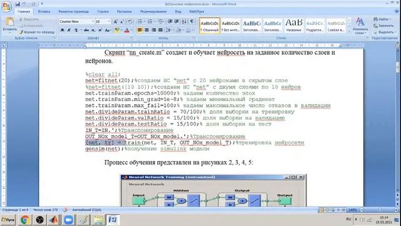Open the Разметка страницы tab
Image resolution: width=401 pixels, height=226 pixels.
(74, 11)
